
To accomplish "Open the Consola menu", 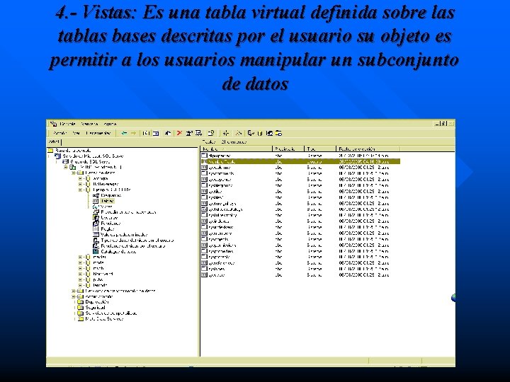I will [68, 124].
